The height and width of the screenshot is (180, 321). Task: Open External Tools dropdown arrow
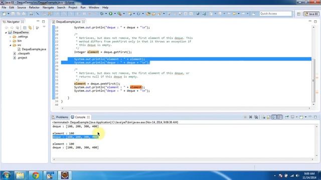point(124,13)
